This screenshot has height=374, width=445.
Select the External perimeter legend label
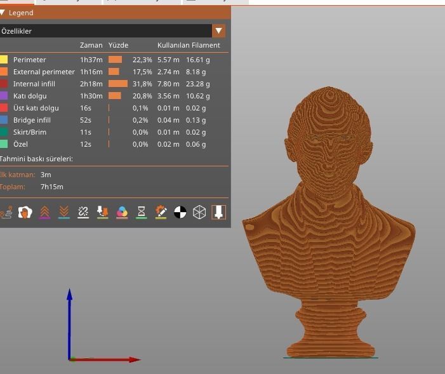click(x=44, y=72)
